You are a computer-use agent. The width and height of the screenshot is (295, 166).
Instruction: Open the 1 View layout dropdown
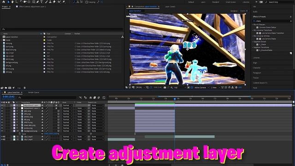coord(215,88)
